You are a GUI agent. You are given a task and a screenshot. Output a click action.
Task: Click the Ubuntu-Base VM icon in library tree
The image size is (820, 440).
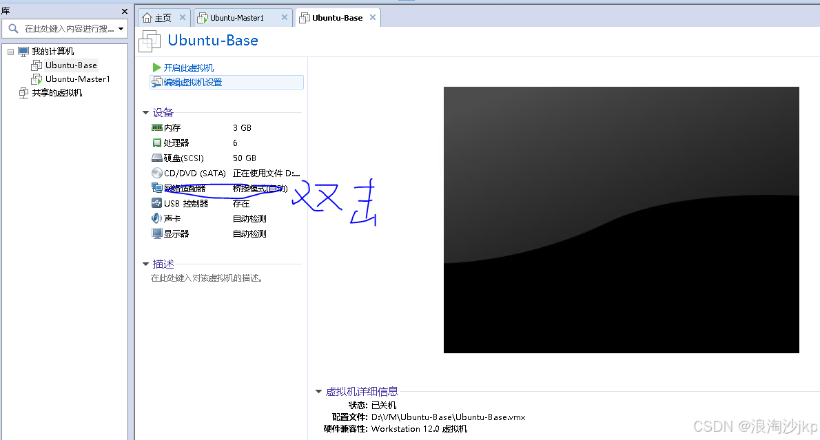pyautogui.click(x=37, y=65)
